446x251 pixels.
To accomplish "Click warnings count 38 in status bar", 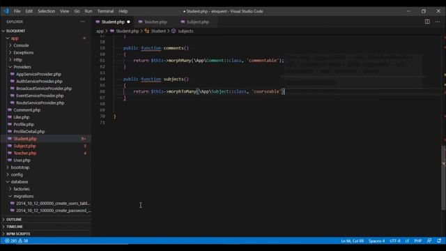I will pos(23,241).
